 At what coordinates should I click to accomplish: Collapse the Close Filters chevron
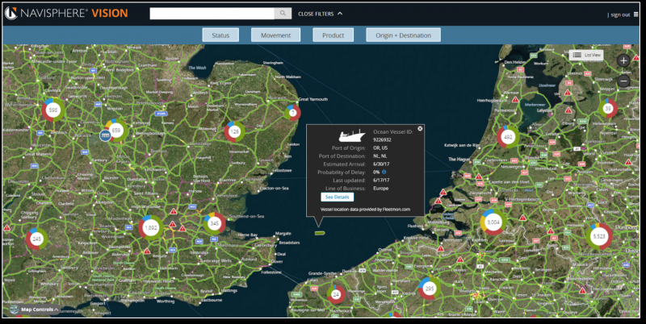pos(340,14)
